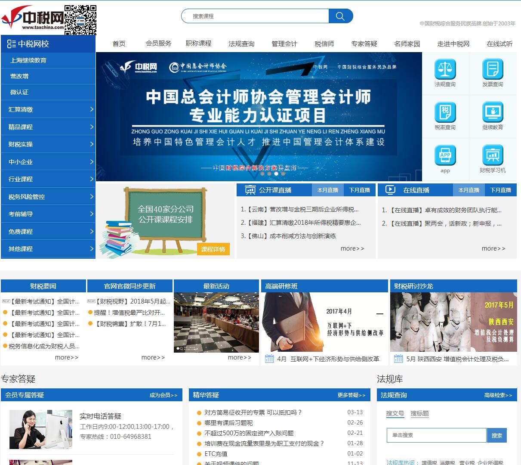Screen dimensions: 521x465
Task: Switch 公开课直播 to 本月直播 tab
Action: tap(328, 190)
